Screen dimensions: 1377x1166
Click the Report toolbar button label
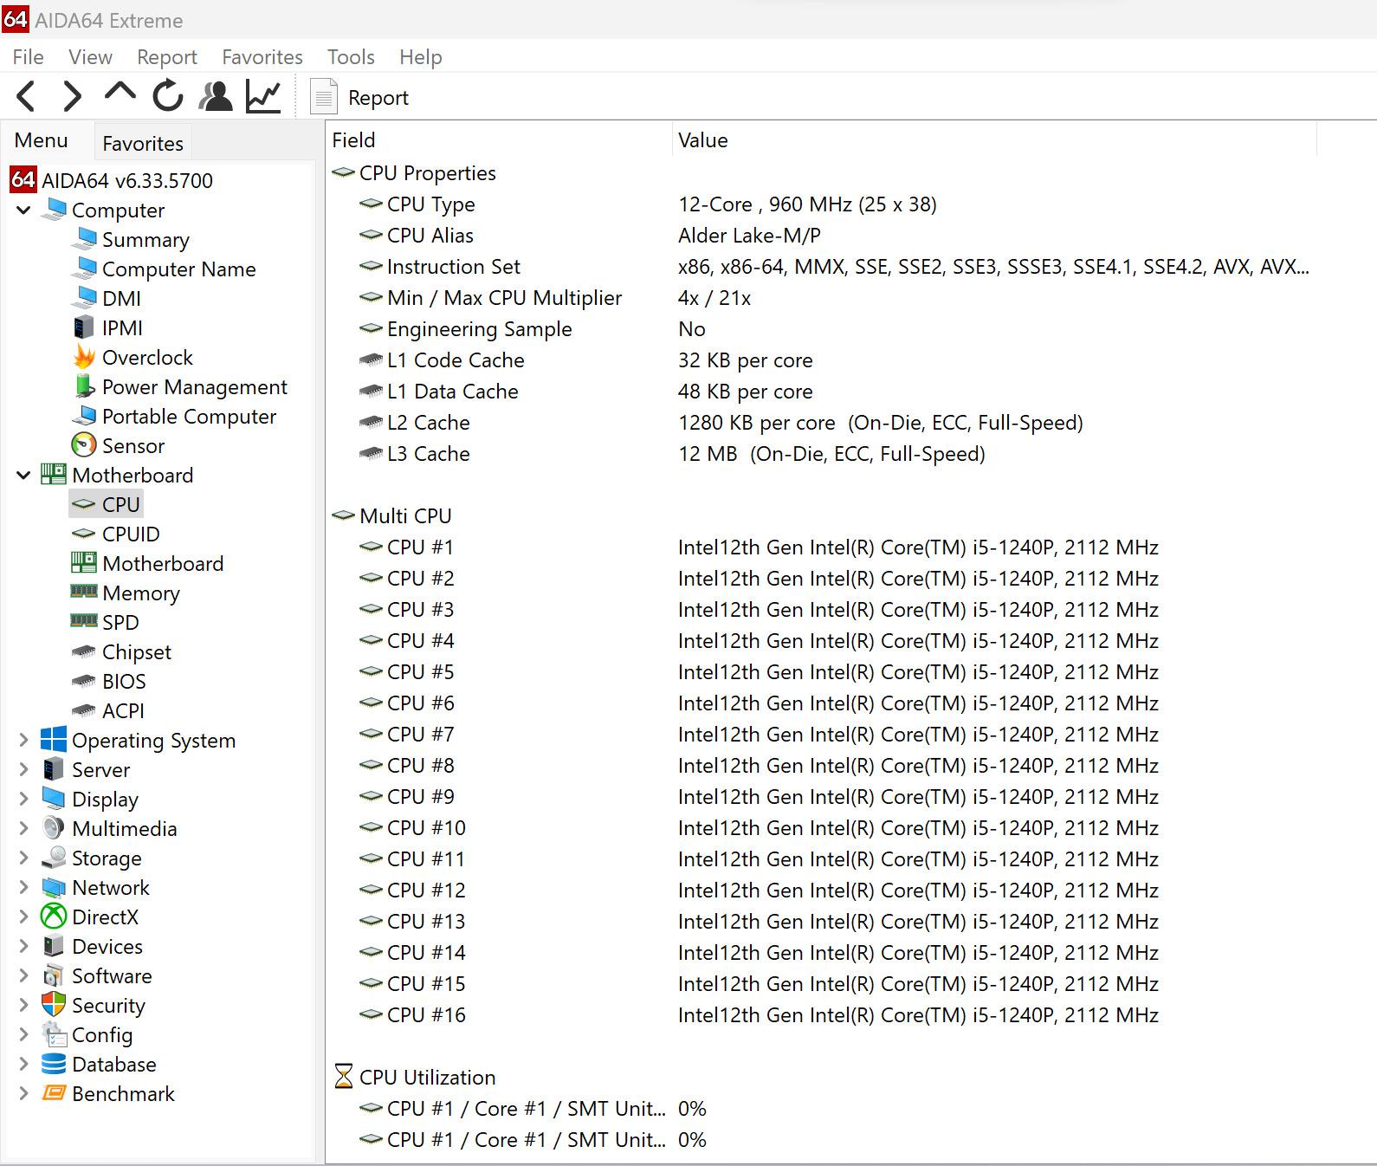378,98
